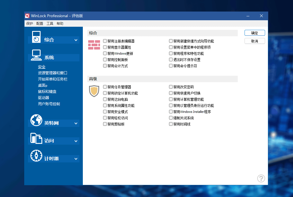Select the 系统 monitor icon in sidebar

click(37, 55)
